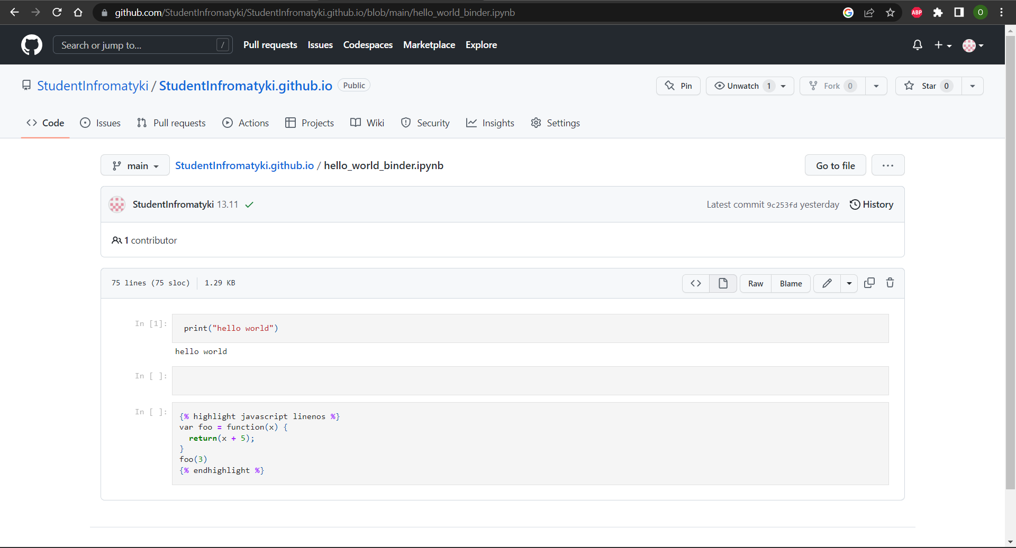1016x548 pixels.
Task: Open the notifications bell
Action: [x=918, y=45]
